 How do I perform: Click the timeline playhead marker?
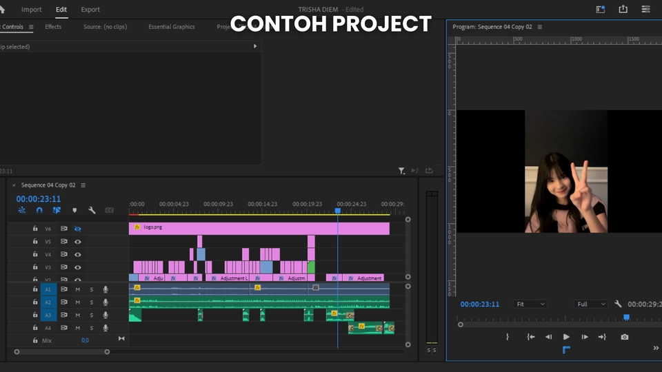pos(337,211)
